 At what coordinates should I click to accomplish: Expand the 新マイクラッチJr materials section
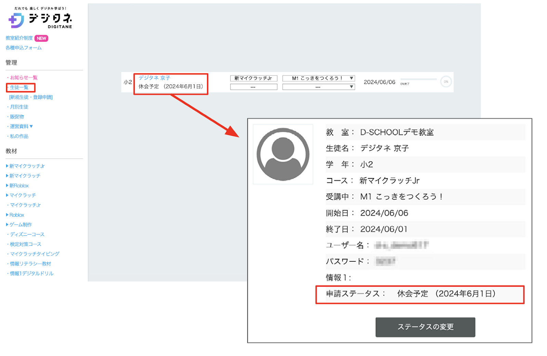pos(27,166)
